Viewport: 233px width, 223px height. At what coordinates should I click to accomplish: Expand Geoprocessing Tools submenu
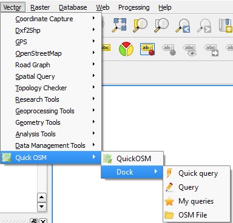51,111
